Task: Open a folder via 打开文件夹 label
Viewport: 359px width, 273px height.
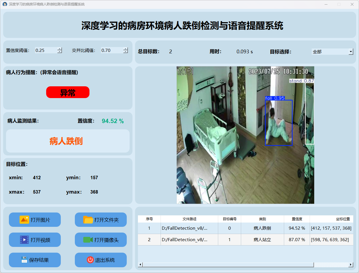Action: (106, 220)
